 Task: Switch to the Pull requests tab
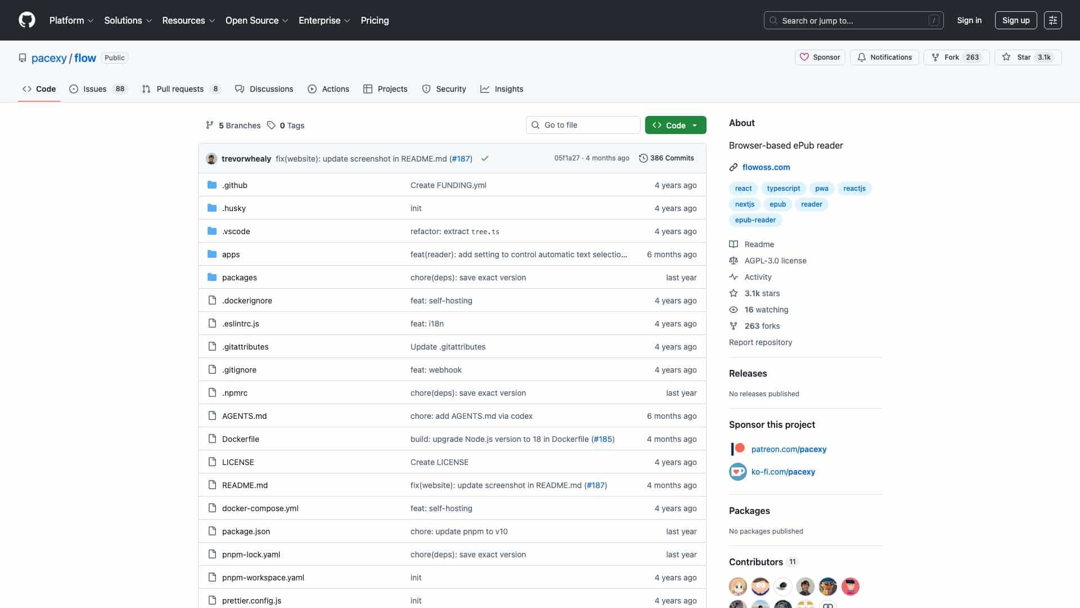(182, 89)
